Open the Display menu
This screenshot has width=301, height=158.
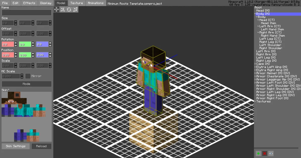(x=46, y=3)
